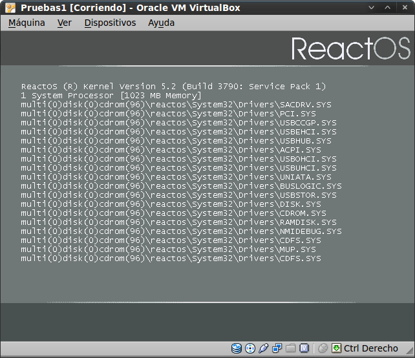Click the VirtualBox window title icon
The image size is (415, 358).
click(x=10, y=8)
